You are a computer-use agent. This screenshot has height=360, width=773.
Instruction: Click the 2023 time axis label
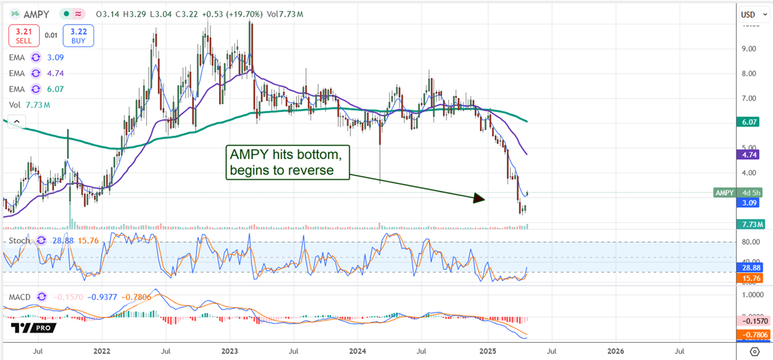tap(230, 351)
